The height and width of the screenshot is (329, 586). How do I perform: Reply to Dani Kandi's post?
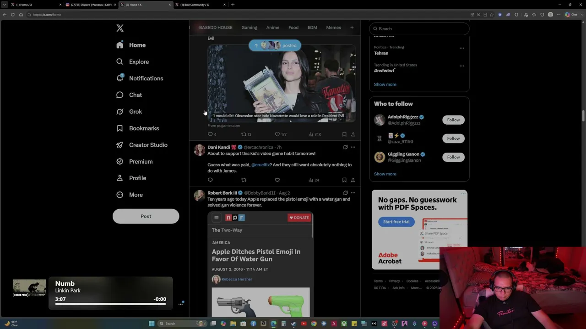click(x=210, y=180)
